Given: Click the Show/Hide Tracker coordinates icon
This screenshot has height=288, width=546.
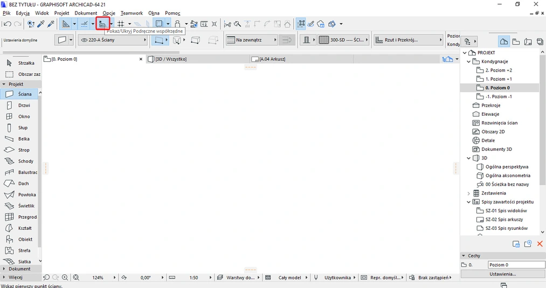Looking at the screenshot, I should point(103,24).
